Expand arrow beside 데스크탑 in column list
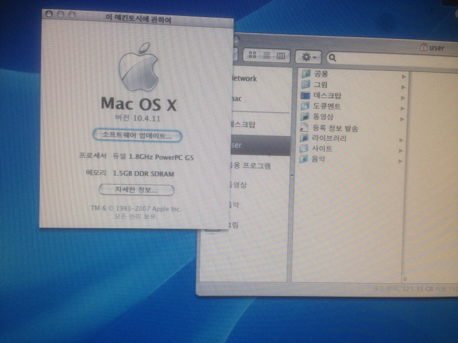This screenshot has width=458, height=343. coord(403,98)
